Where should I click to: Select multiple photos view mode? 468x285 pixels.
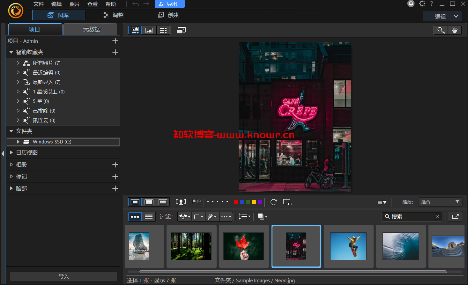(x=163, y=202)
